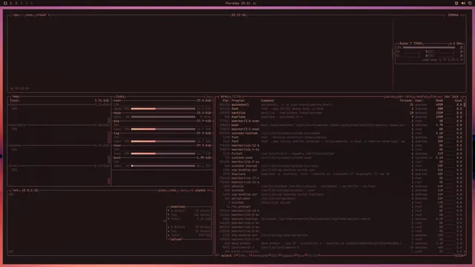
Task: Click signals in proc footer
Action: (x=288, y=255)
